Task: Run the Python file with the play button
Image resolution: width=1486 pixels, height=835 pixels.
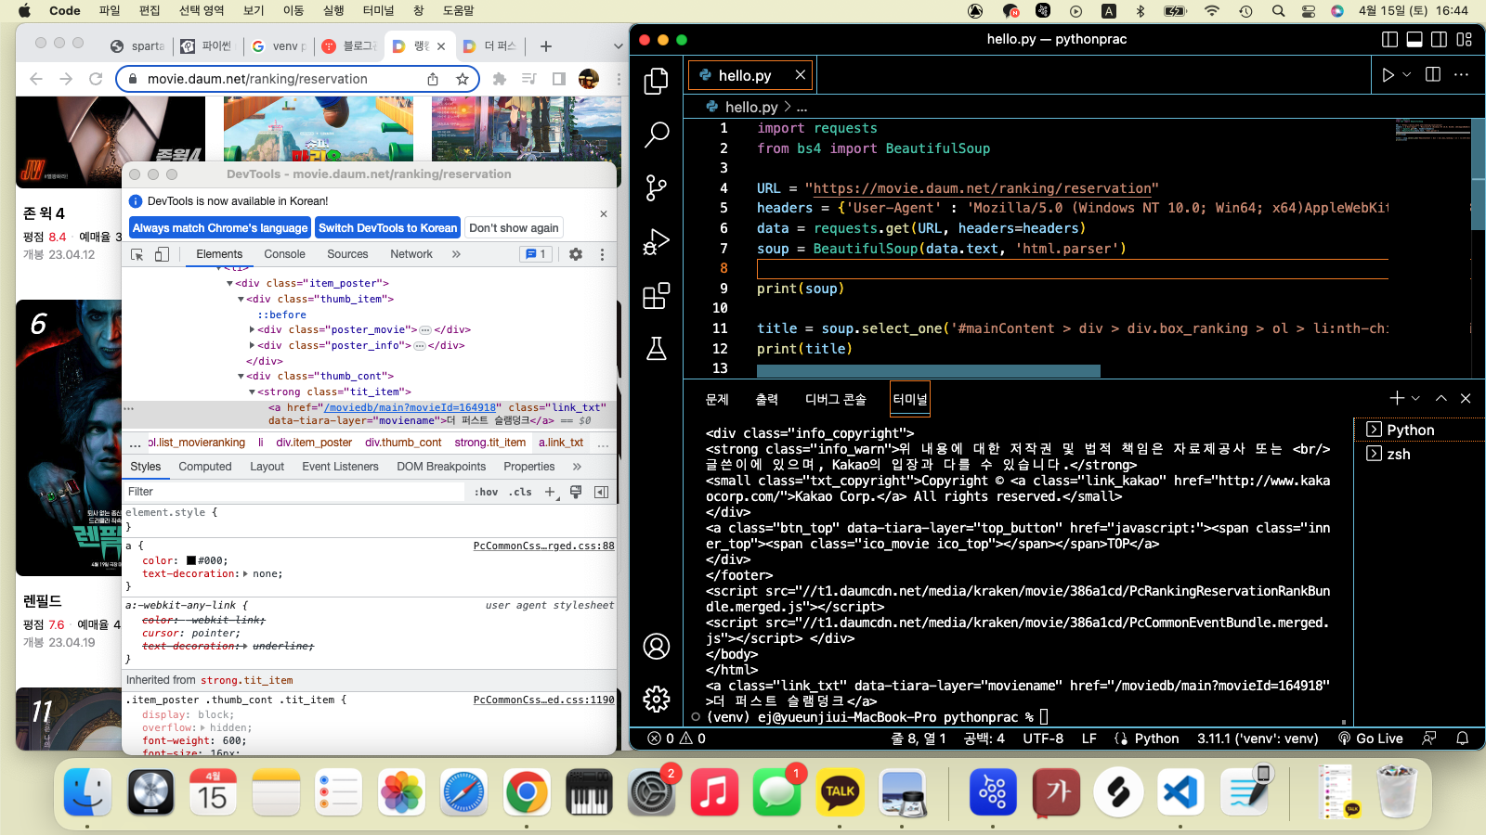Action: pyautogui.click(x=1388, y=75)
